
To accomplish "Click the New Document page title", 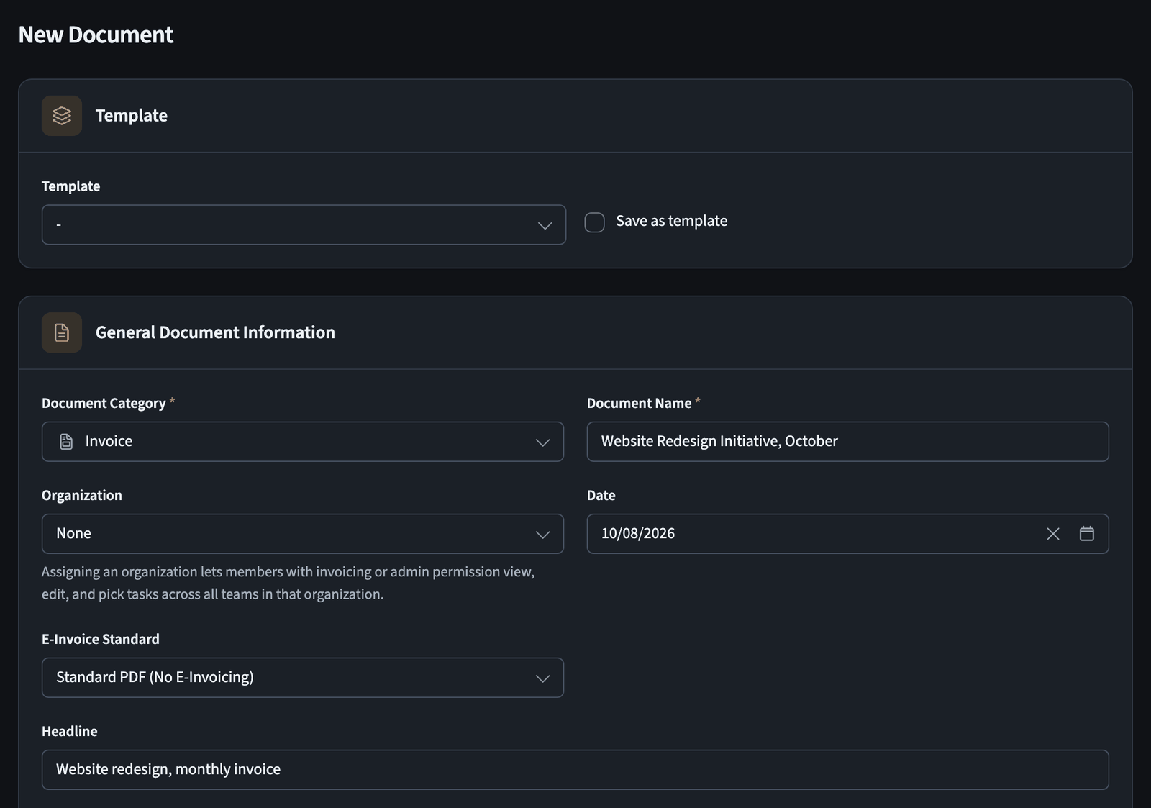I will coord(96,35).
